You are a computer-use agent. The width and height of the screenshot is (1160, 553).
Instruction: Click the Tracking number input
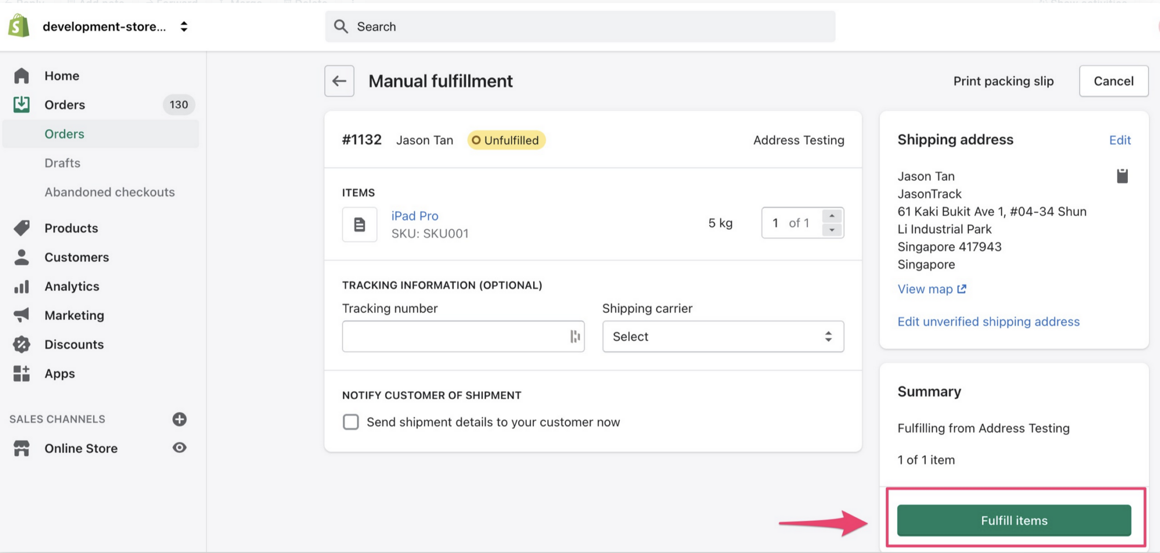(x=463, y=337)
